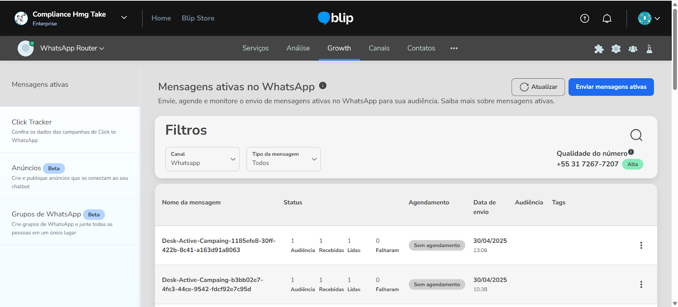This screenshot has height=307, width=678.
Task: Click Enviar mensagens ativas button
Action: coord(611,87)
